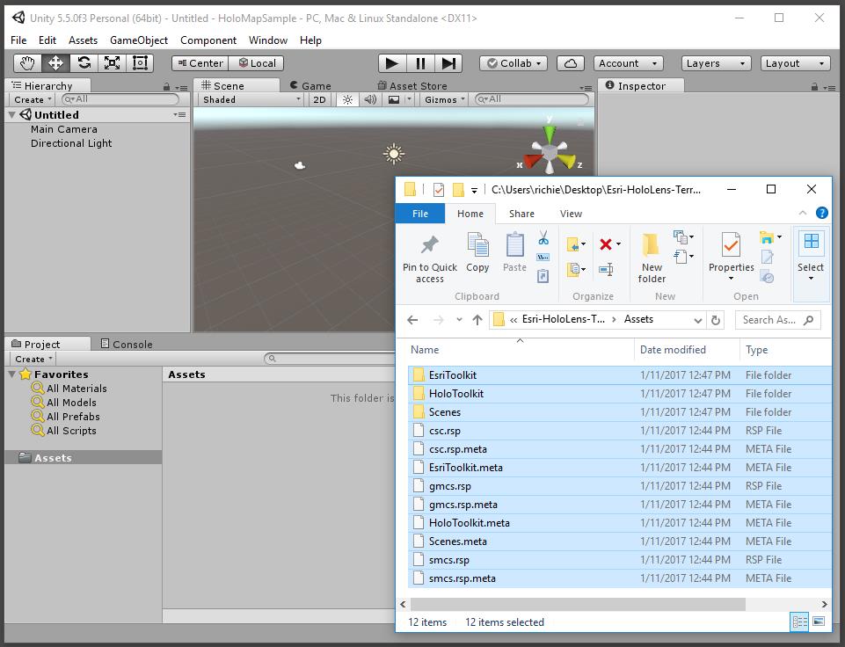Viewport: 845px width, 647px height.
Task: Go back in Explorer navigation
Action: click(412, 320)
